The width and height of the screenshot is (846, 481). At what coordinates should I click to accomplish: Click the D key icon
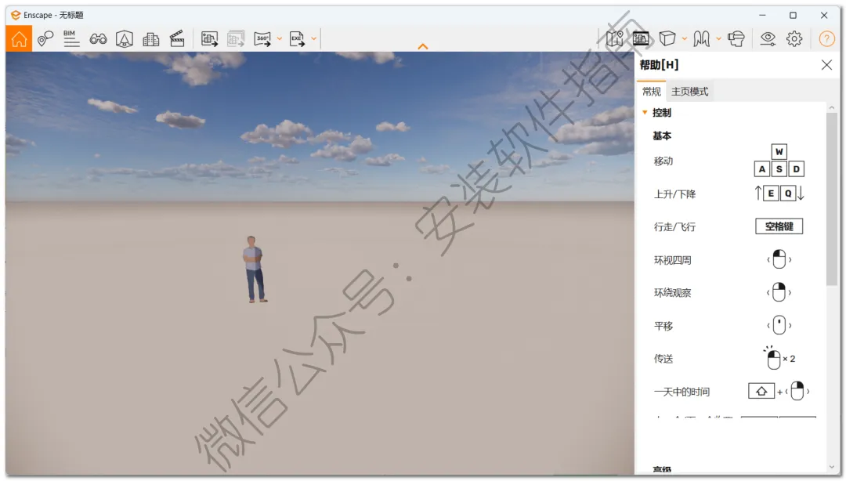pyautogui.click(x=797, y=169)
